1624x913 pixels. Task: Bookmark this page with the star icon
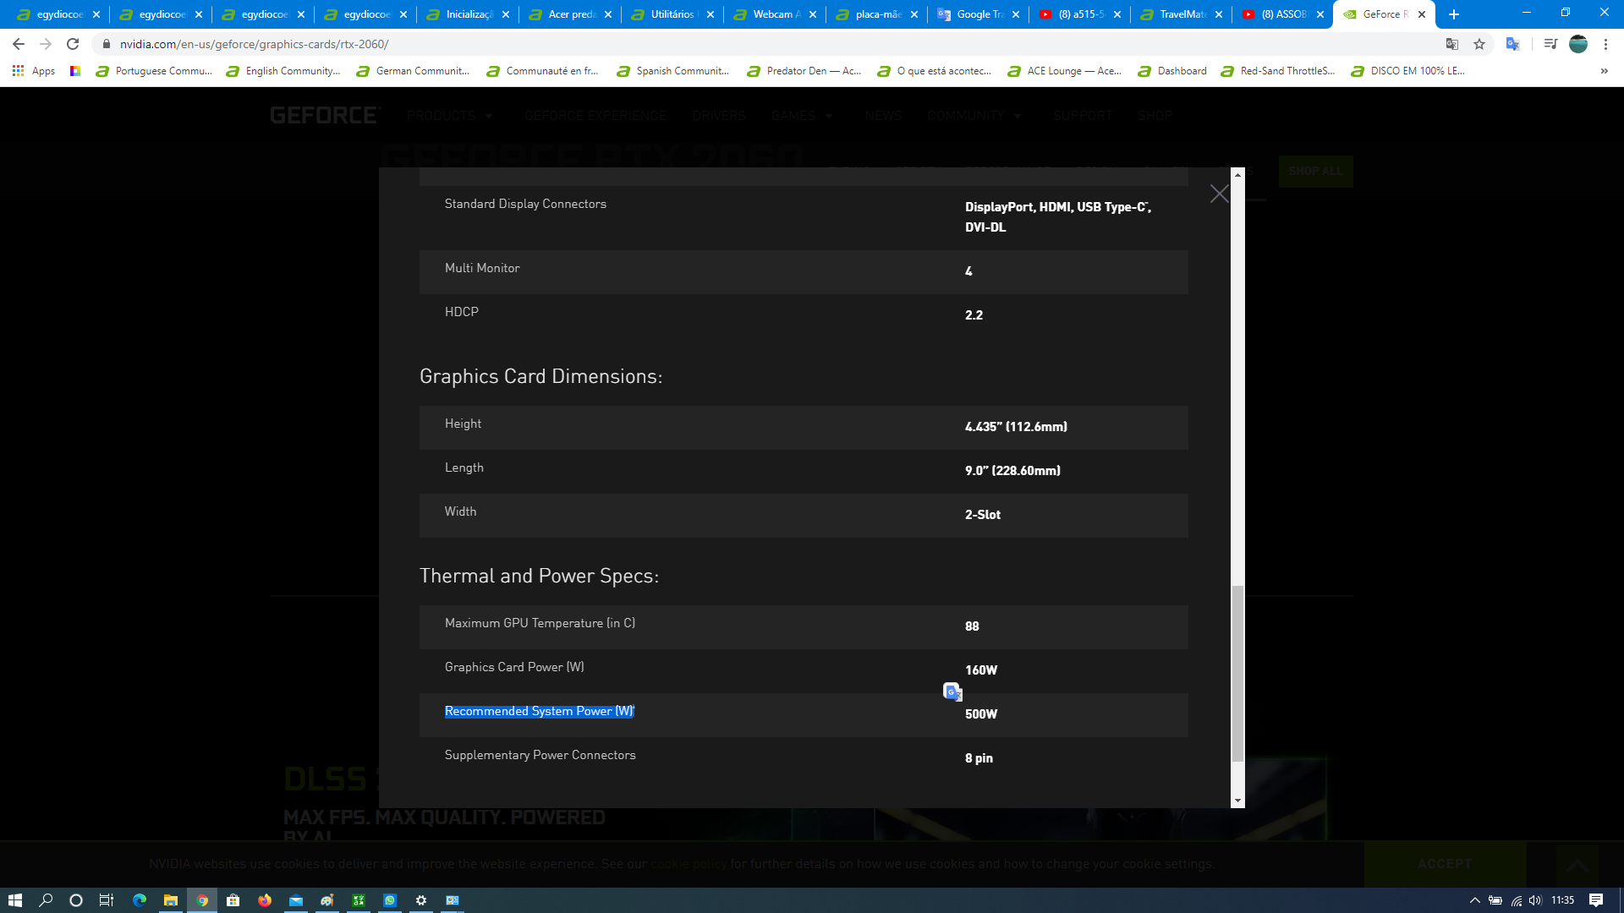pyautogui.click(x=1479, y=44)
